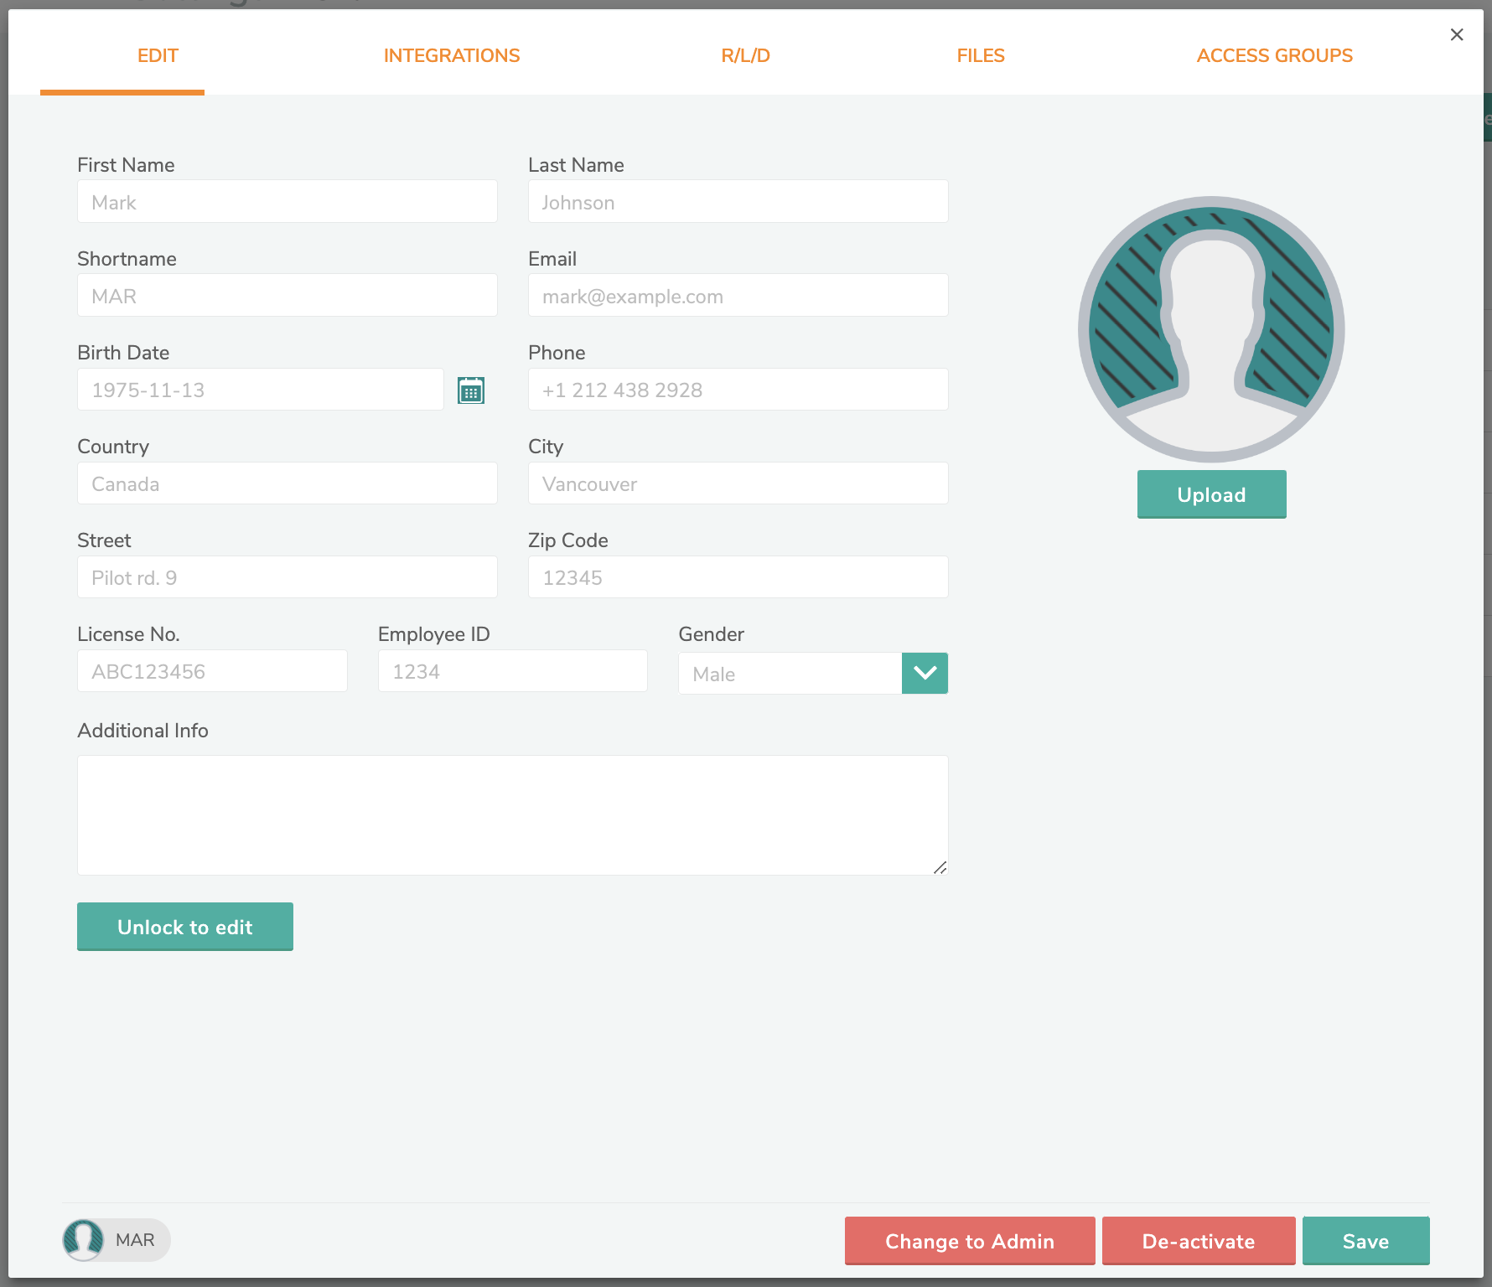Click the Upload photo button
1492x1287 pixels.
pos(1211,494)
